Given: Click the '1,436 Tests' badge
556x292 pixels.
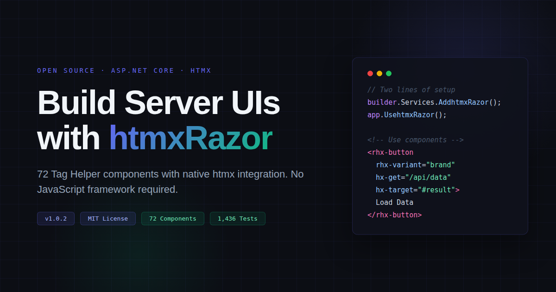Looking at the screenshot, I should tap(237, 218).
